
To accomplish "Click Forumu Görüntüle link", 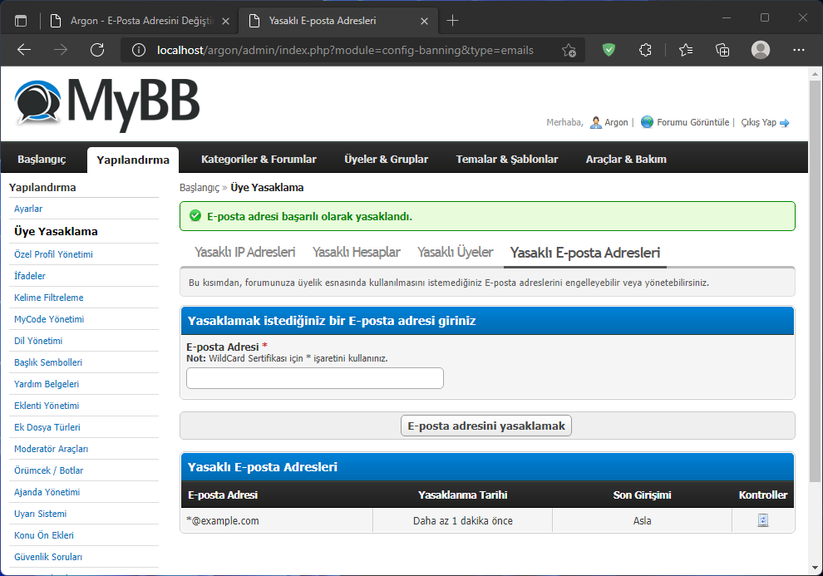I will click(692, 122).
